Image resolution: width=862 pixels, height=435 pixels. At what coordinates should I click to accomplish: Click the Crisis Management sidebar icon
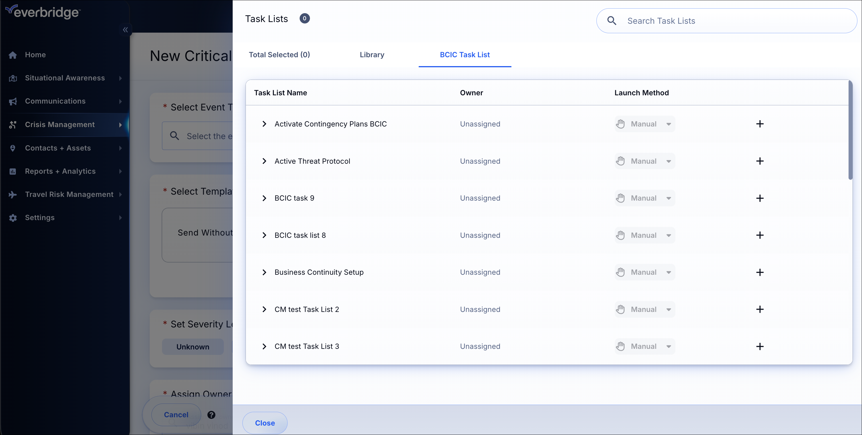(x=13, y=124)
